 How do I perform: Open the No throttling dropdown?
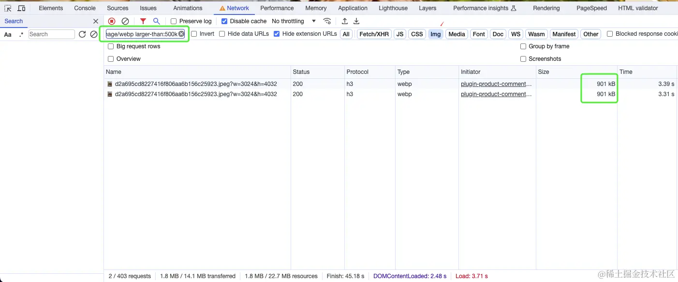tap(294, 21)
